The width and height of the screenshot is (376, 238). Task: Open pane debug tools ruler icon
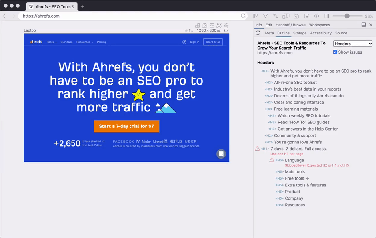pyautogui.click(x=219, y=25)
